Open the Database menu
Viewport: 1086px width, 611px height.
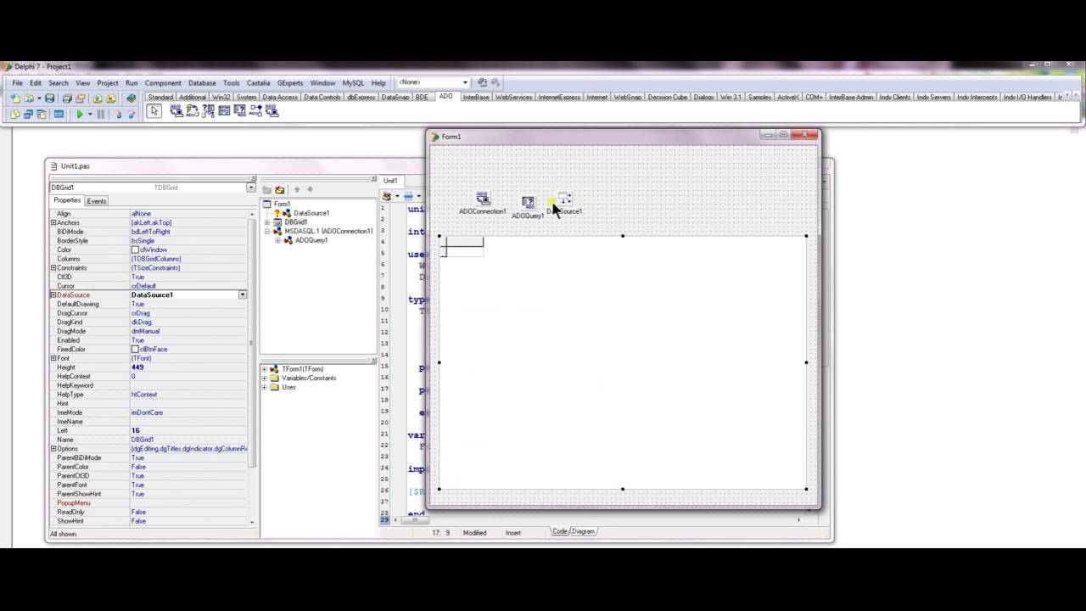pyautogui.click(x=202, y=83)
